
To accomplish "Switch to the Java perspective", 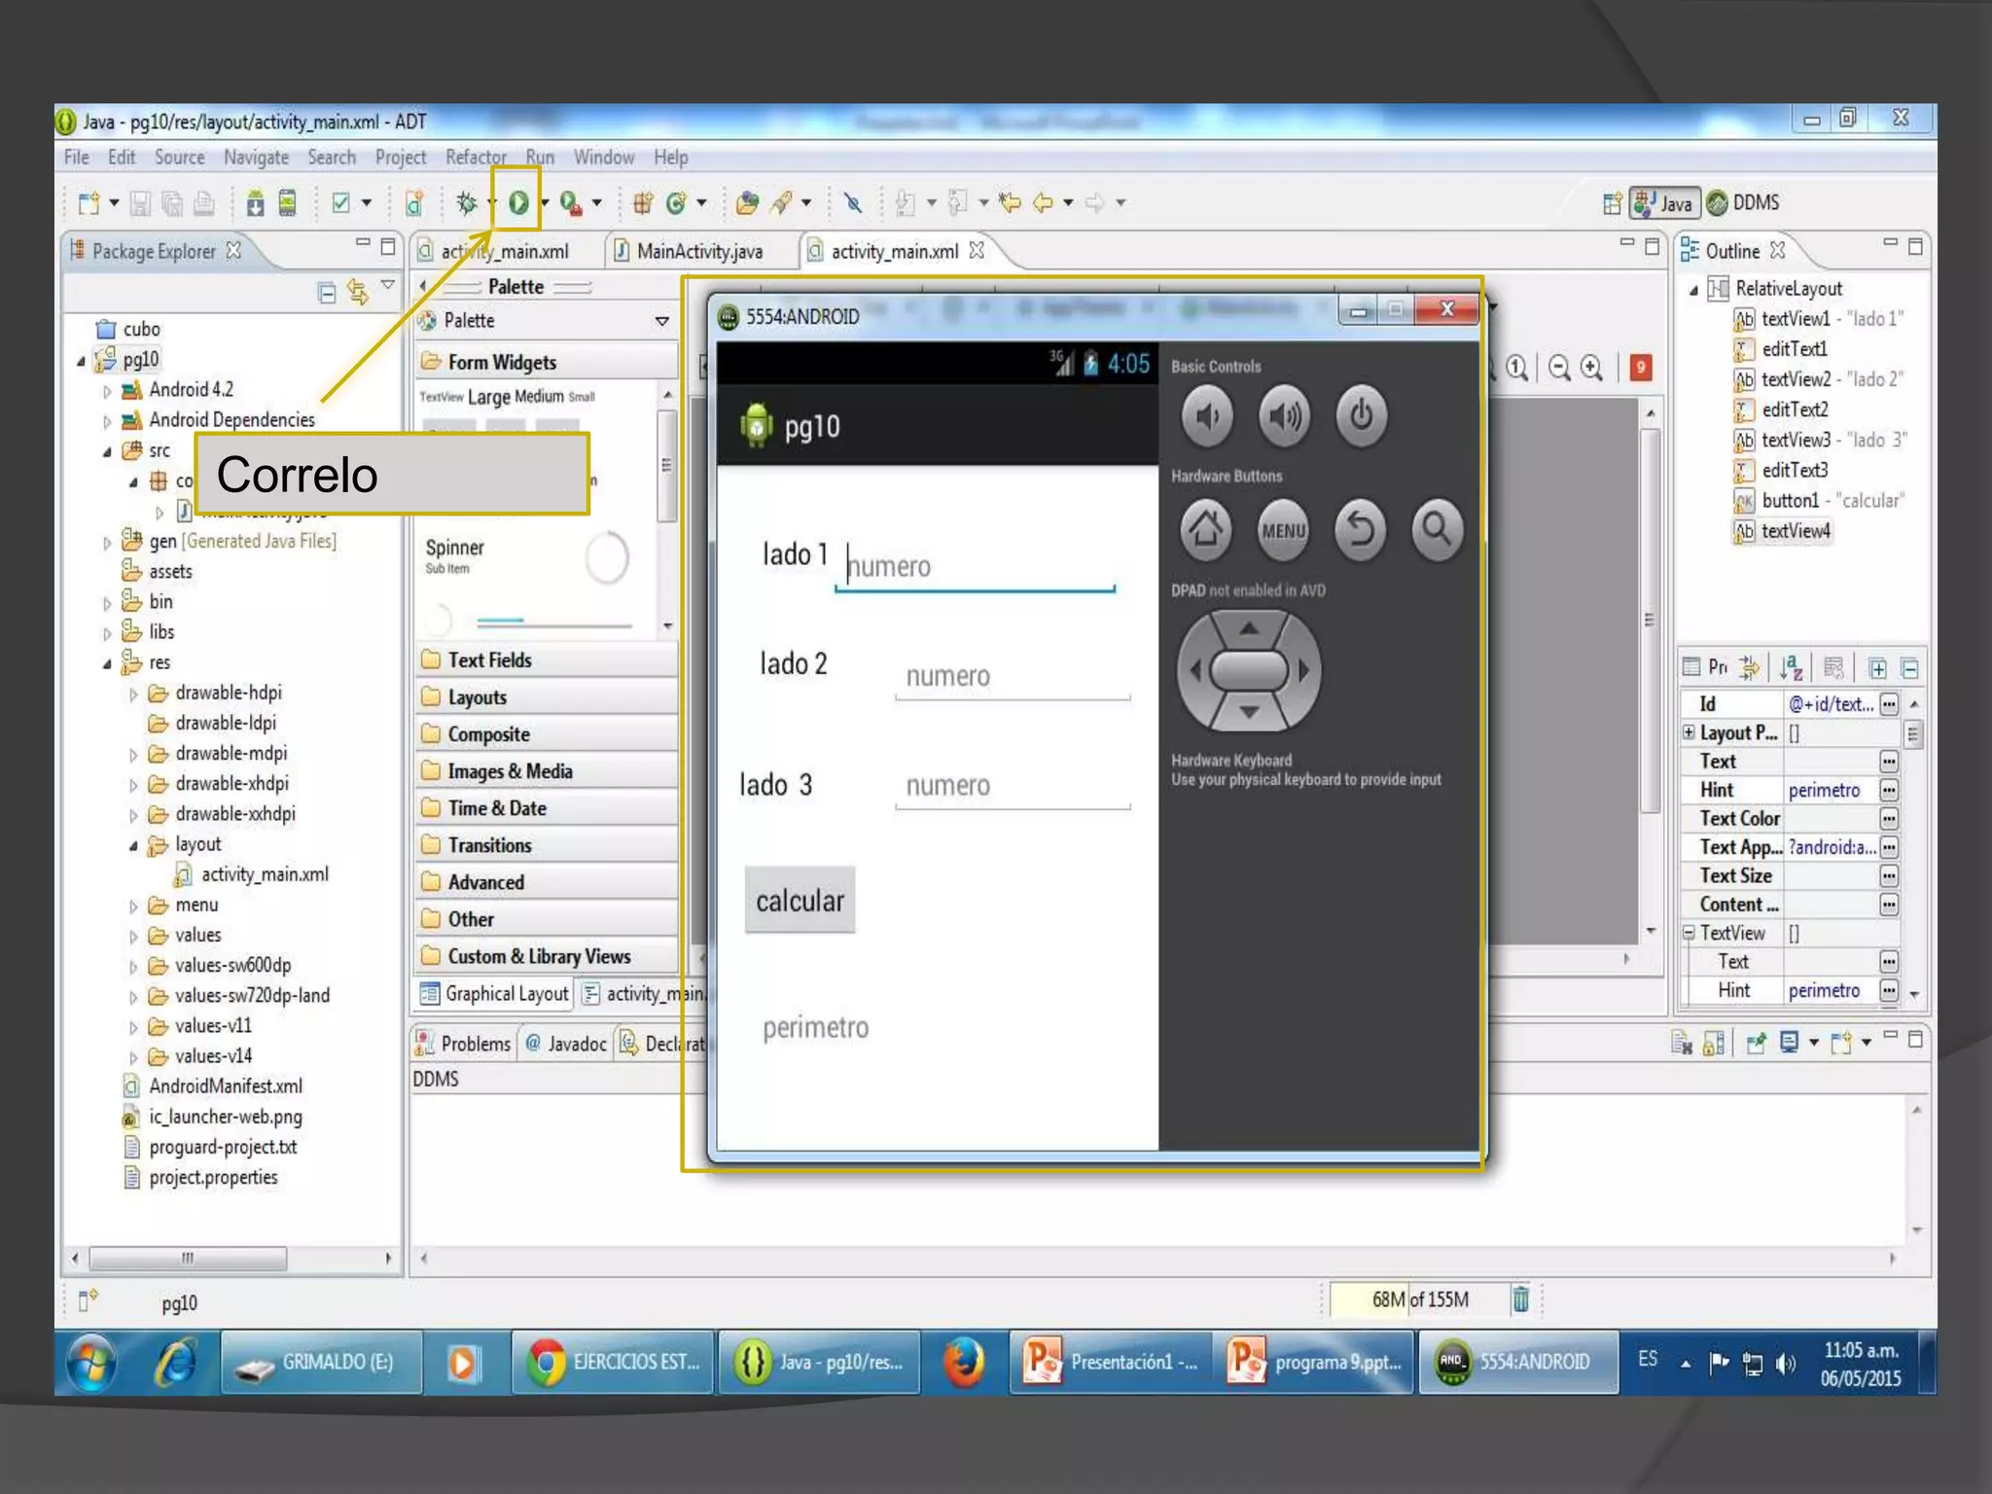I will [1664, 202].
